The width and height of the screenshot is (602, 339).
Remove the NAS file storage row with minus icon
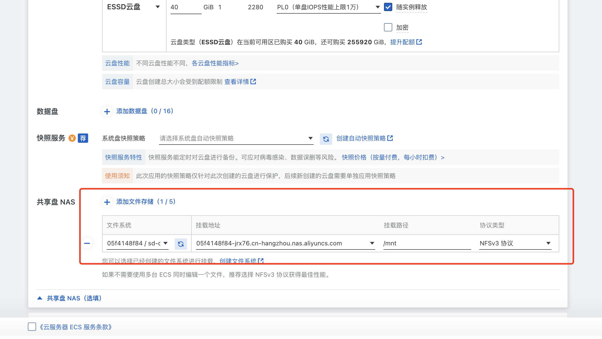(x=87, y=243)
